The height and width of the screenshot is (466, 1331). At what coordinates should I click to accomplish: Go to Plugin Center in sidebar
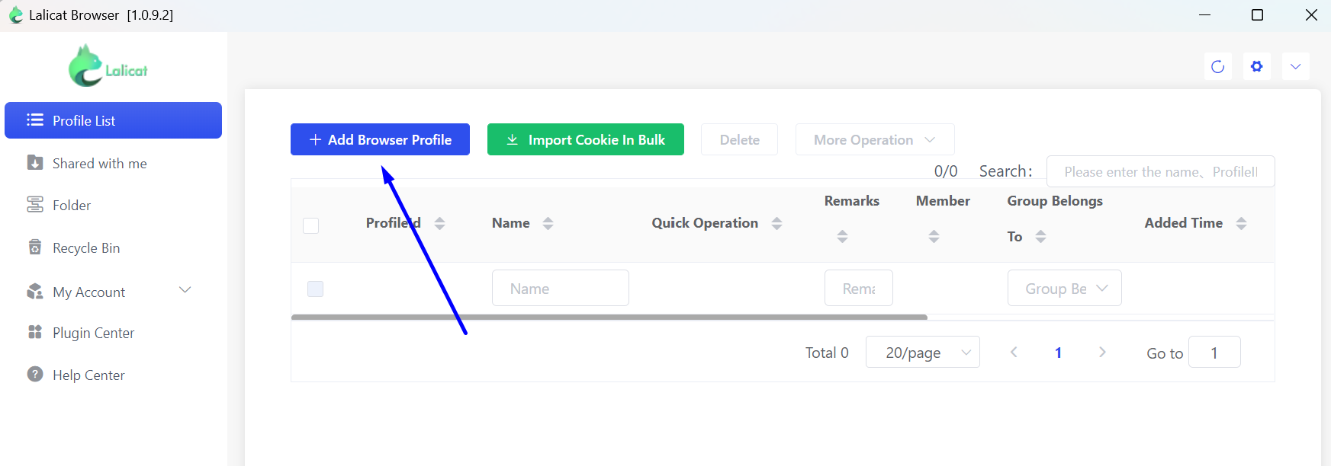93,333
